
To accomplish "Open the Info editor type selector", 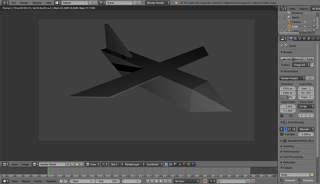I will click(6, 3).
